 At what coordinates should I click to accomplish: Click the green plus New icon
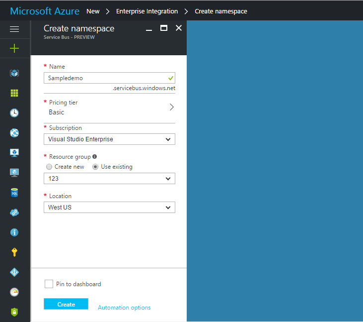pos(14,48)
